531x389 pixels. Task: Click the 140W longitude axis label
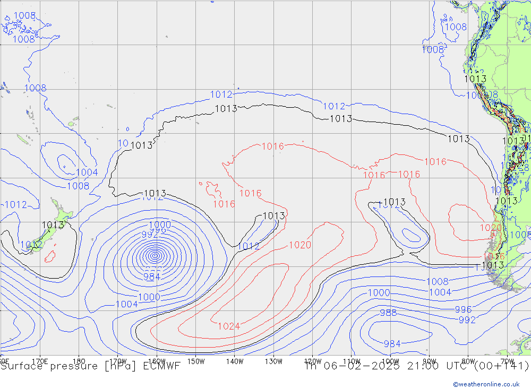click(235, 361)
